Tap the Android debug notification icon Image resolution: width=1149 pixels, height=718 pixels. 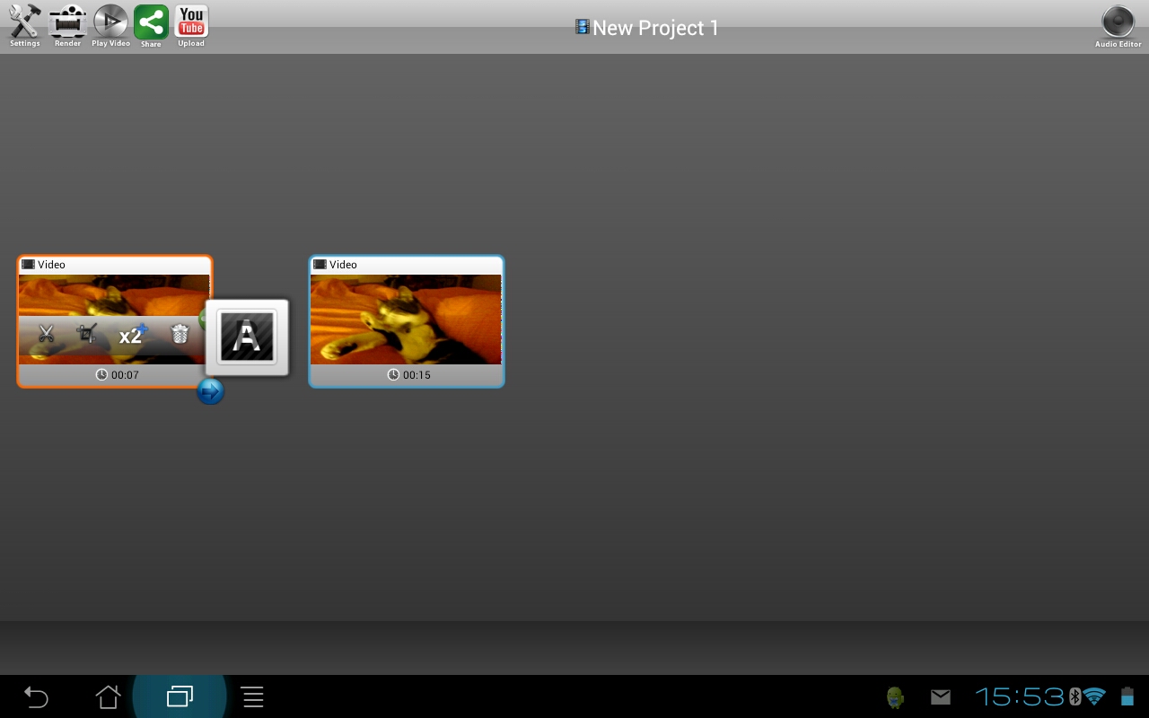[x=895, y=696]
